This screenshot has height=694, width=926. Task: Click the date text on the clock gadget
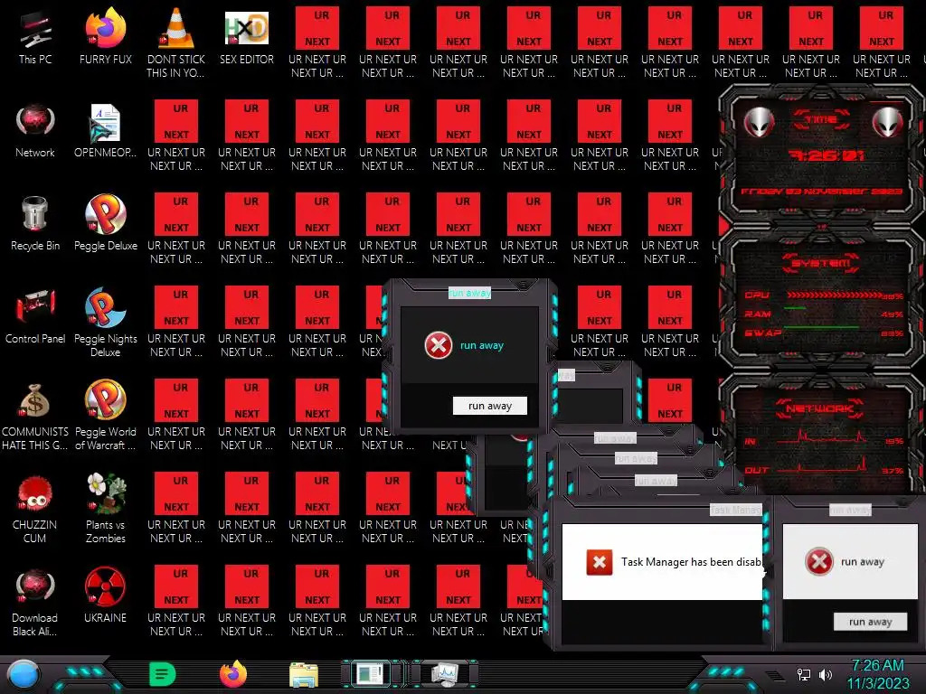(821, 192)
